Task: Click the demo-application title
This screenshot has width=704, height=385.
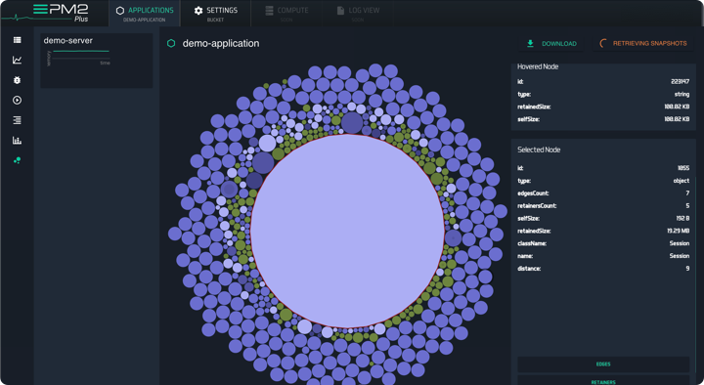Action: (221, 44)
